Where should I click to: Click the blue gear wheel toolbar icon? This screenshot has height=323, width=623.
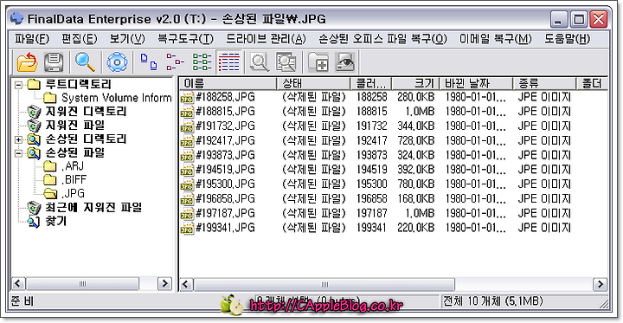[x=117, y=62]
